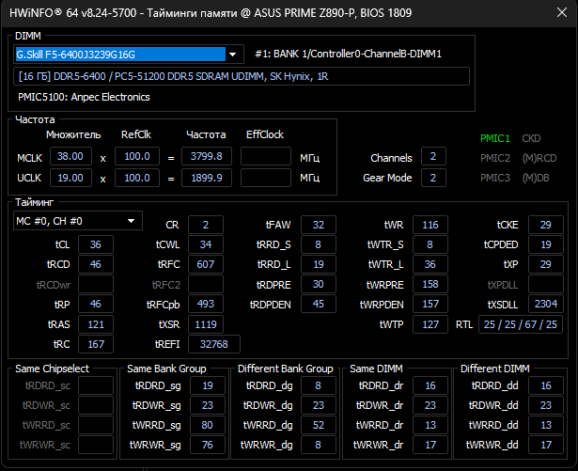
Task: Click the empty MCLK EffClock field
Action: (x=266, y=156)
